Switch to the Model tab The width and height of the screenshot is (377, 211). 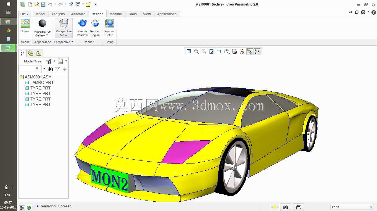point(40,14)
